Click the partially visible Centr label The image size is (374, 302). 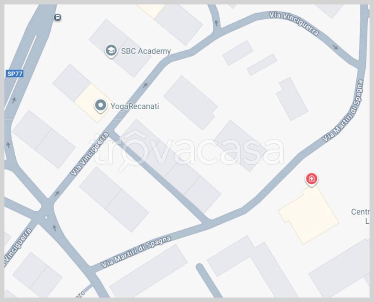(x=360, y=212)
